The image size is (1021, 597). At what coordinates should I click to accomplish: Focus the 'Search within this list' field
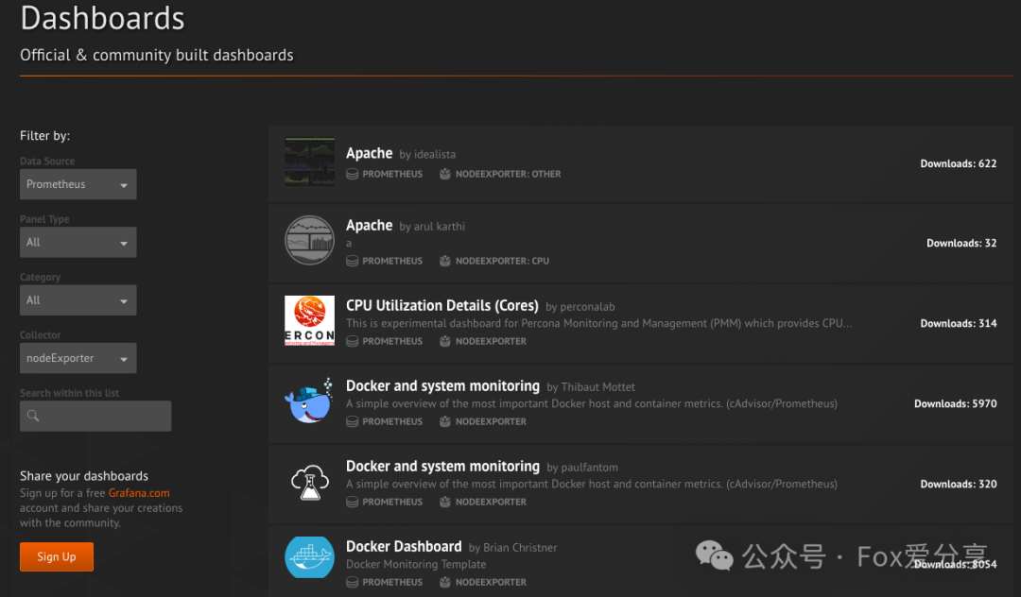pyautogui.click(x=95, y=416)
